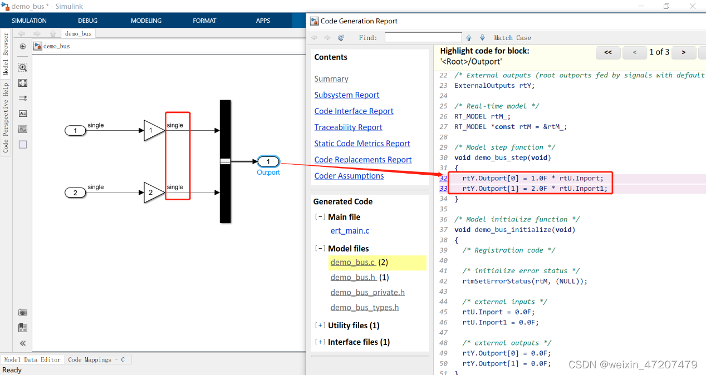Open the Summary link
Image resolution: width=706 pixels, height=375 pixels.
331,79
